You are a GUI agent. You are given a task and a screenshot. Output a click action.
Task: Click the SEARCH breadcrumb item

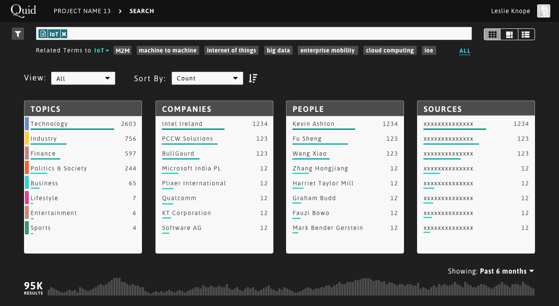(142, 11)
